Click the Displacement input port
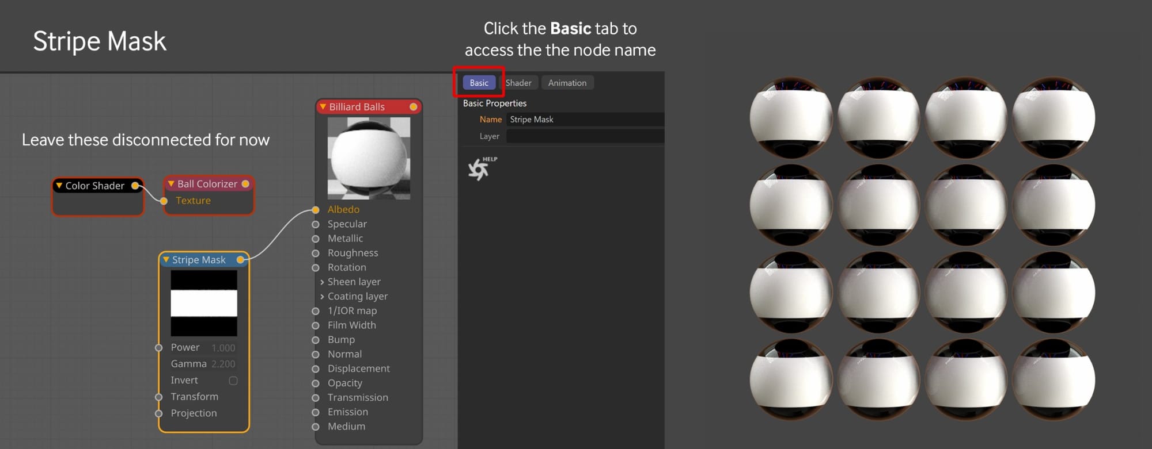The height and width of the screenshot is (449, 1152). (x=316, y=369)
